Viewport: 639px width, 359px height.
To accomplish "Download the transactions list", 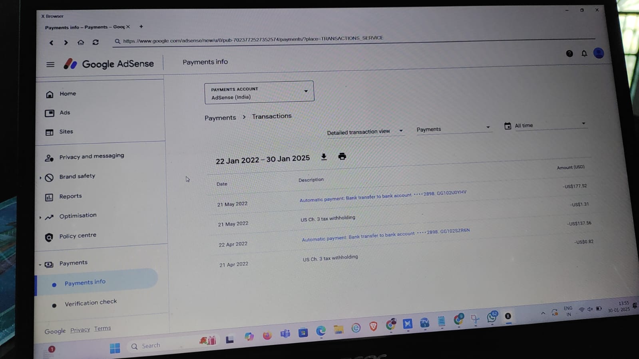I will click(x=324, y=157).
